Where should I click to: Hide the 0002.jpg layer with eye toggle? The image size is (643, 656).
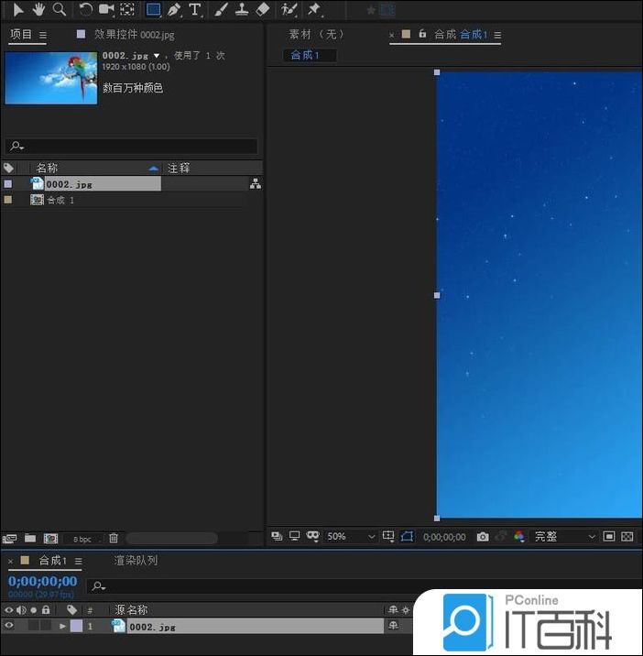[x=9, y=626]
